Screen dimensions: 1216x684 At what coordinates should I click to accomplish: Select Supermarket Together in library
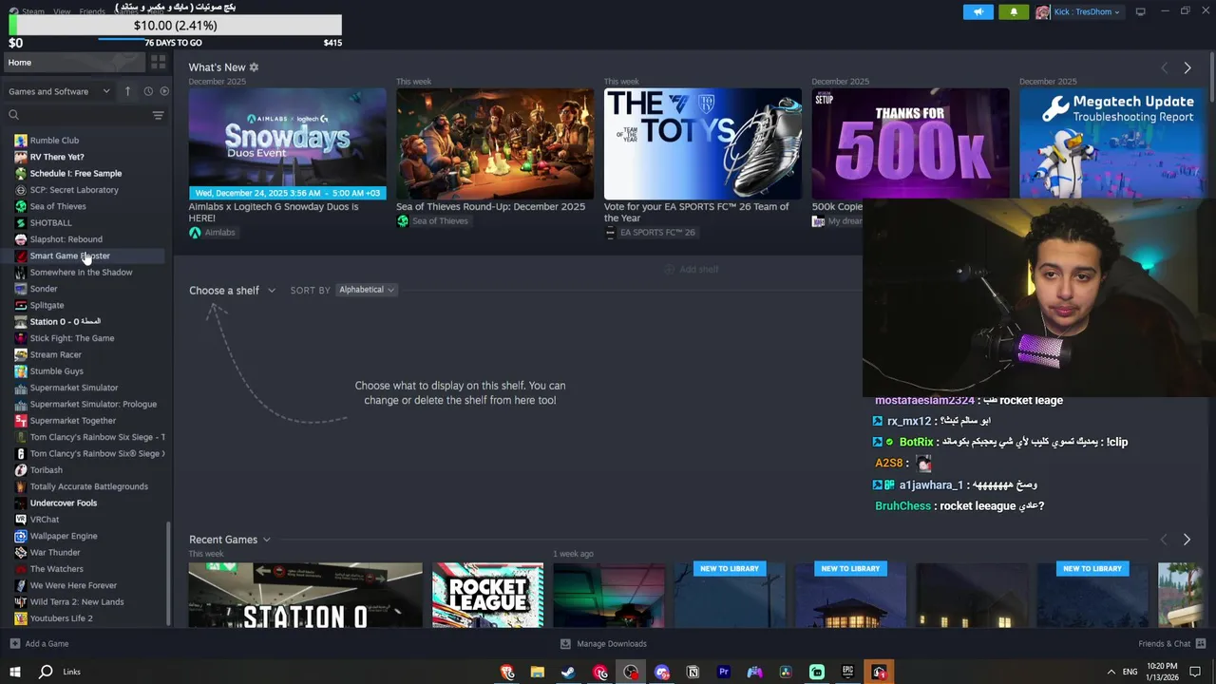[x=73, y=421]
